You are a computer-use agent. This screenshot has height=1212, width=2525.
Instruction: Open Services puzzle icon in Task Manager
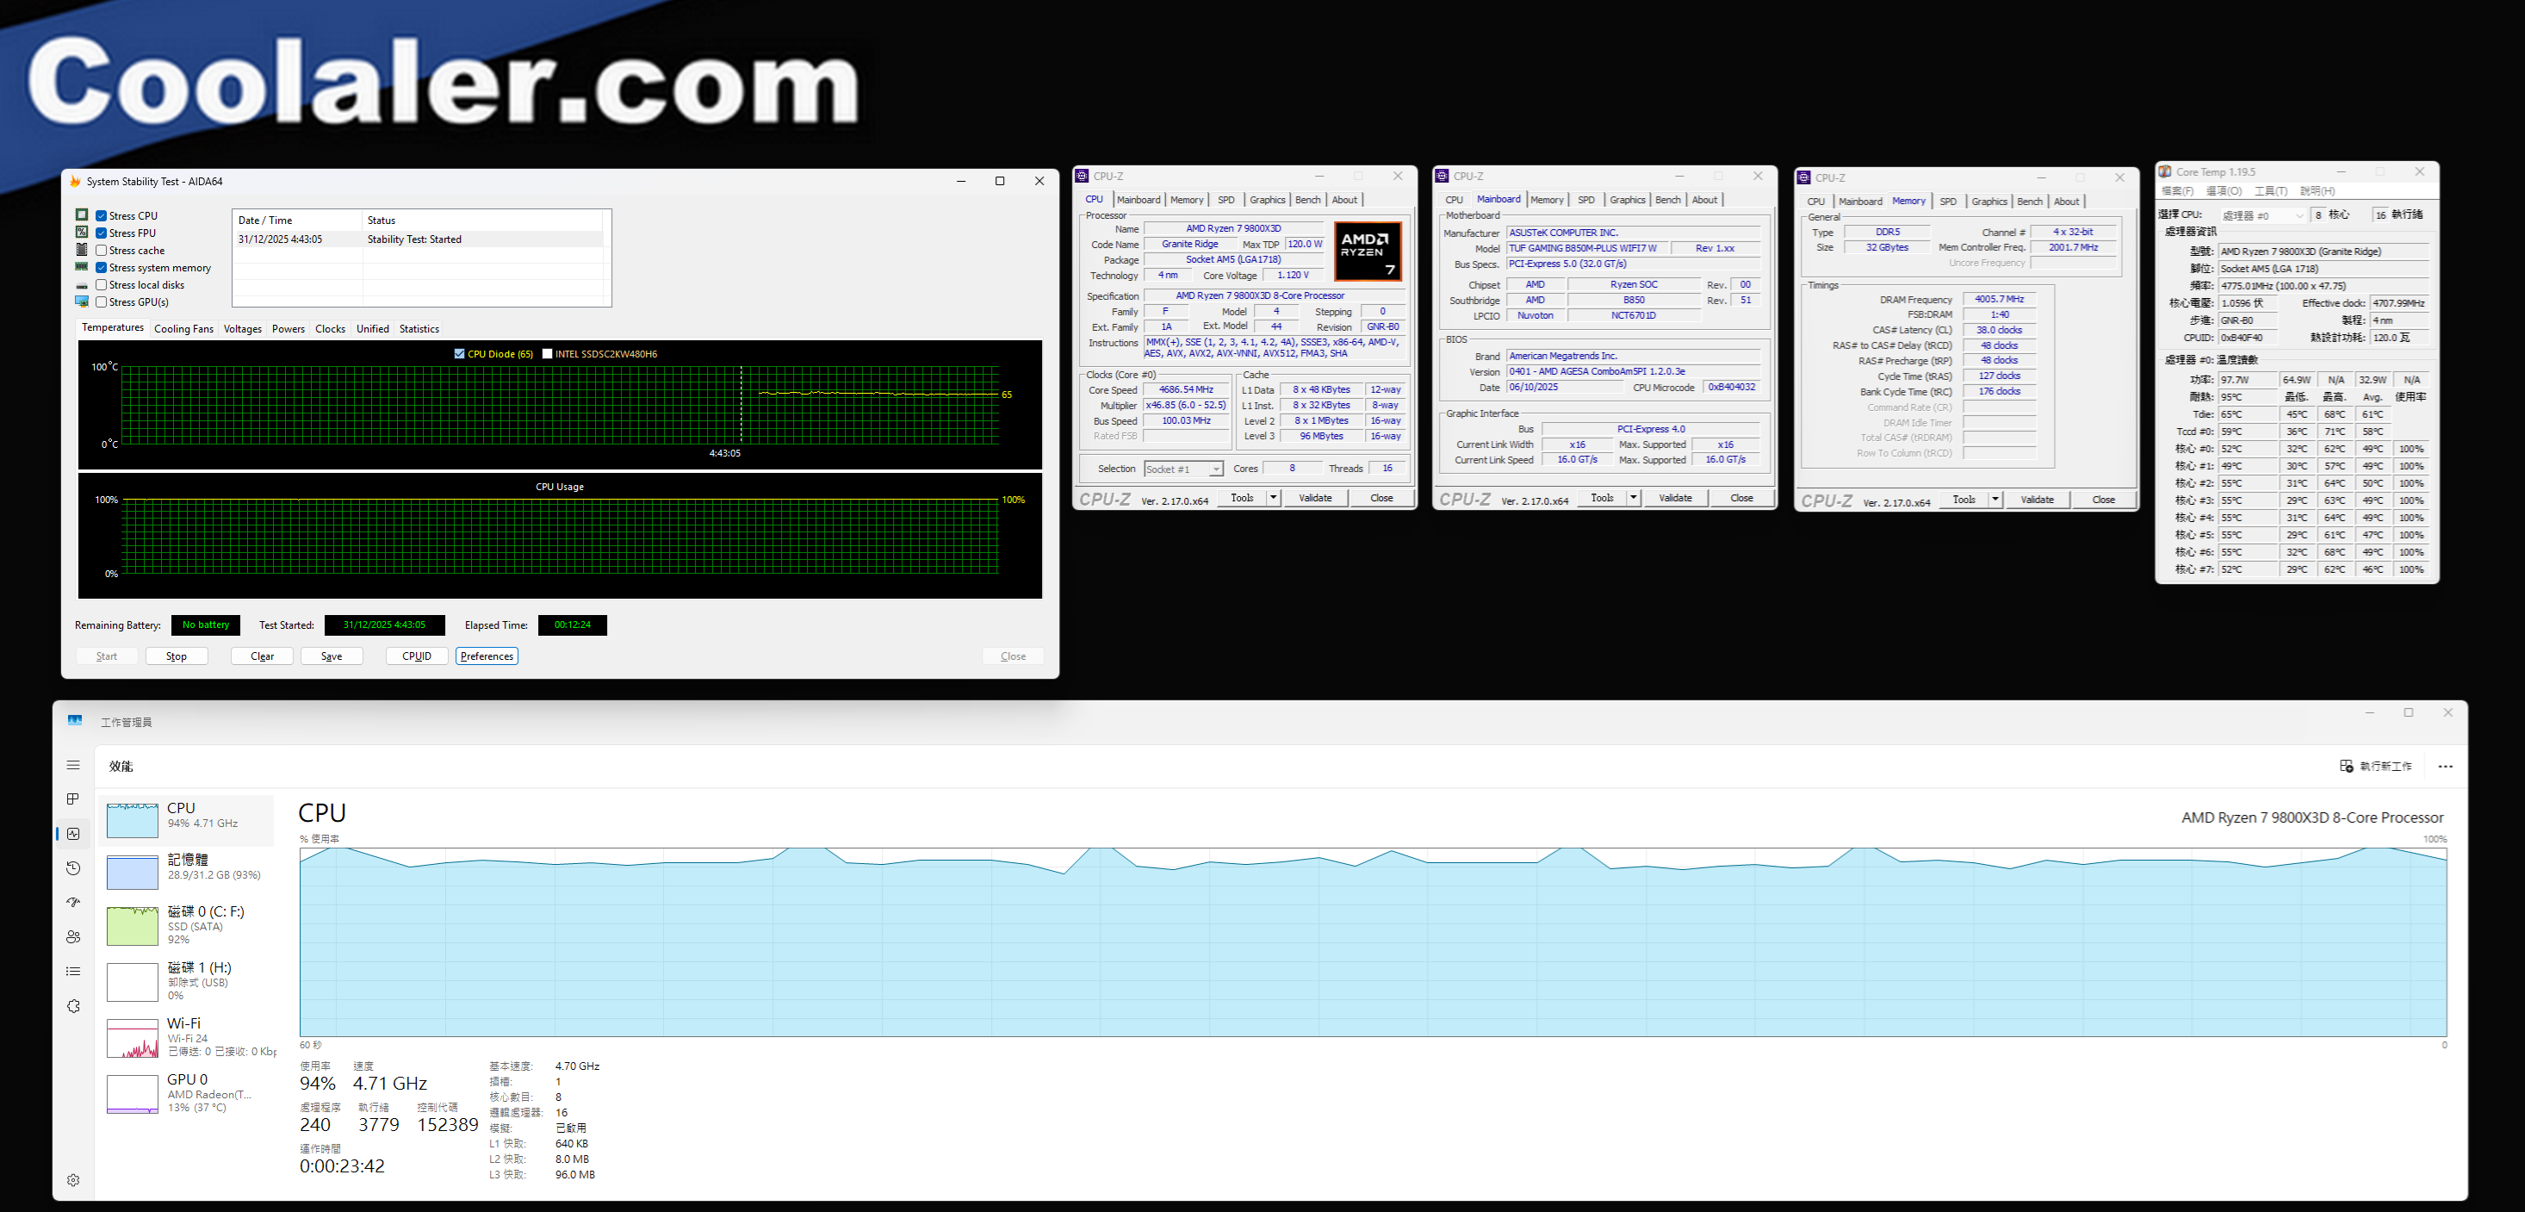(72, 1006)
